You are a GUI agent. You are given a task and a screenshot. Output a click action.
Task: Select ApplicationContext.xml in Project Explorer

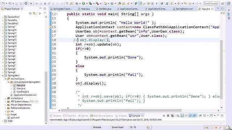tap(23, 95)
